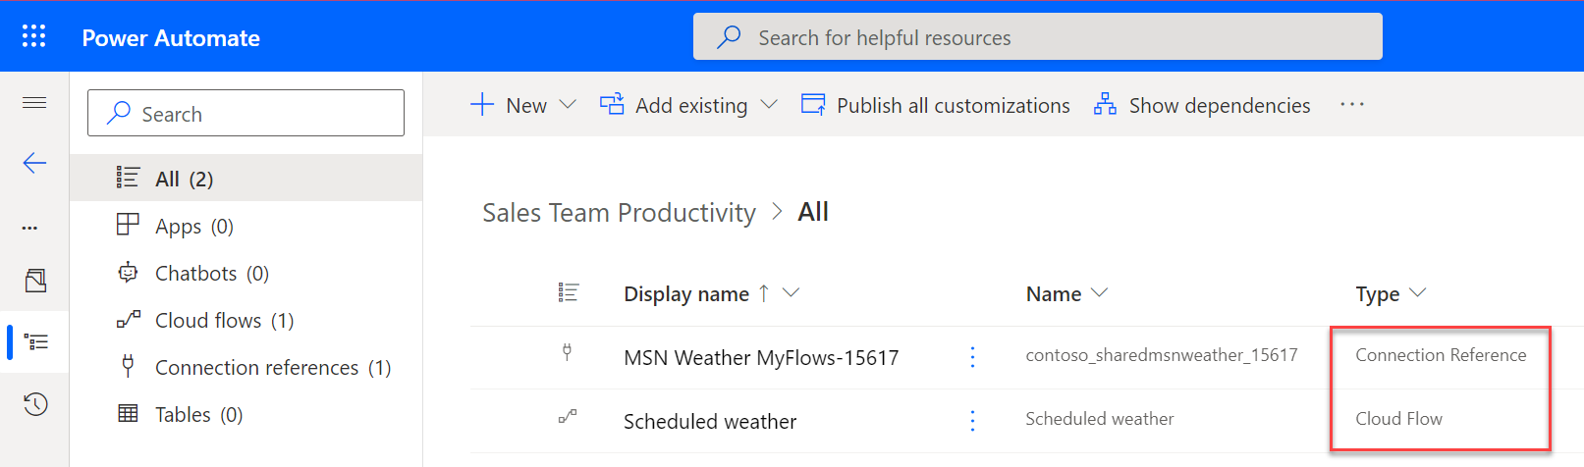Open the solution overview icon in left rail
Image resolution: width=1584 pixels, height=467 pixels.
35,281
